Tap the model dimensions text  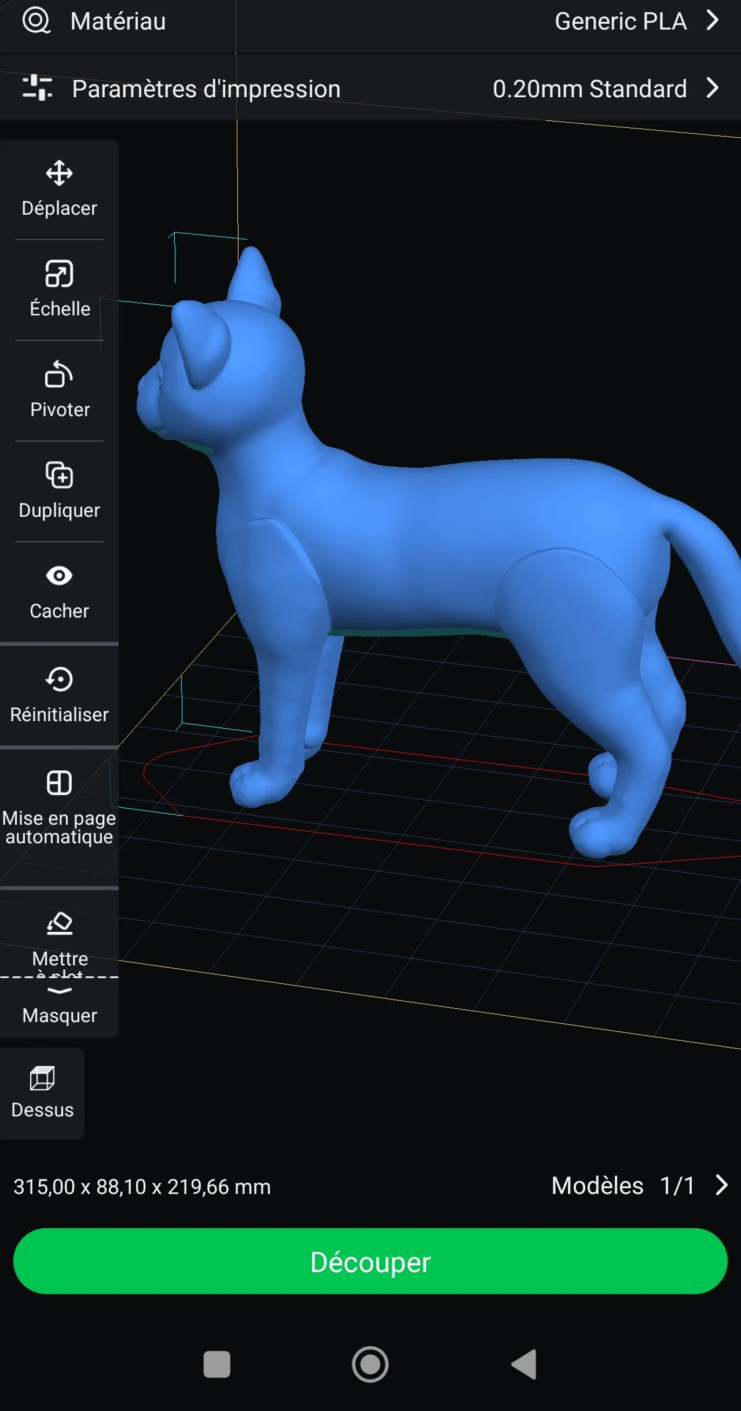[x=142, y=1186]
